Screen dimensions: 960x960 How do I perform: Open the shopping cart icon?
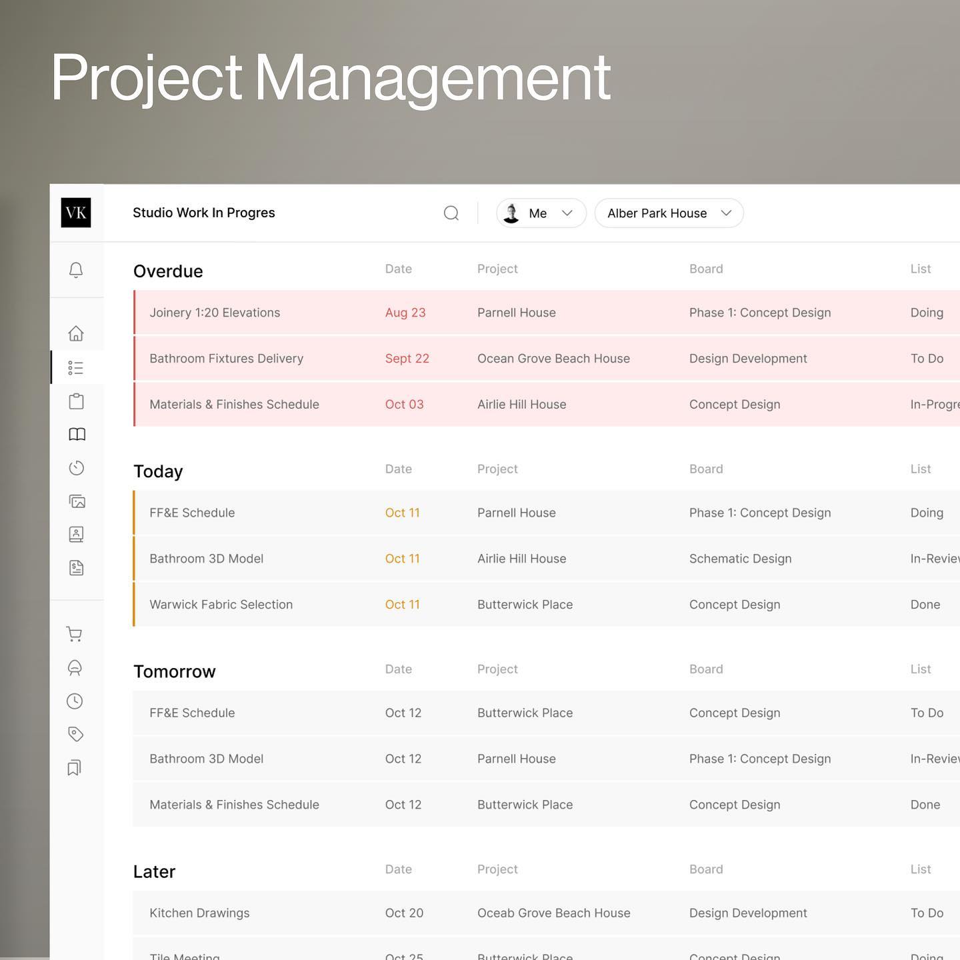tap(74, 634)
